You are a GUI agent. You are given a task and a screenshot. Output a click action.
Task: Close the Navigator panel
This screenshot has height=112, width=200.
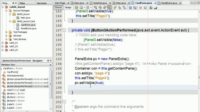click(51, 61)
